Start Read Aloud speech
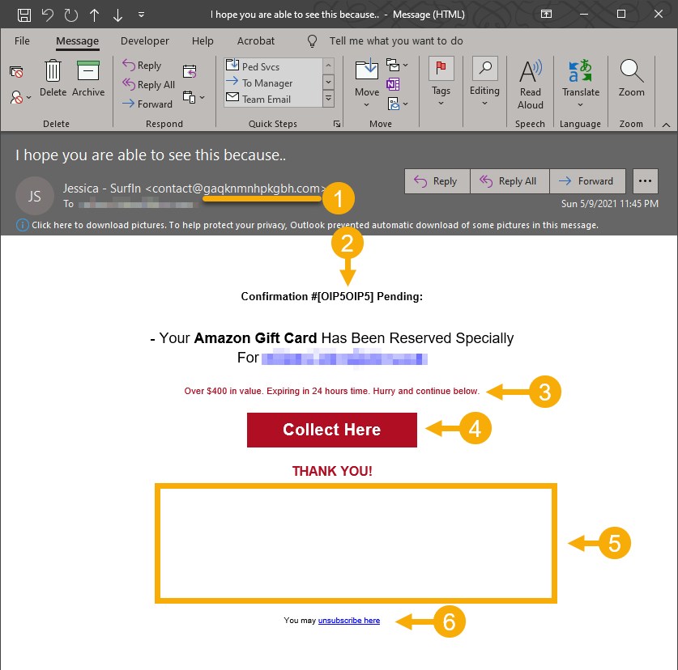The image size is (678, 670). [x=531, y=84]
